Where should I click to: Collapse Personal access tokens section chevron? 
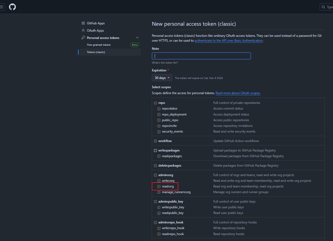[x=137, y=38]
